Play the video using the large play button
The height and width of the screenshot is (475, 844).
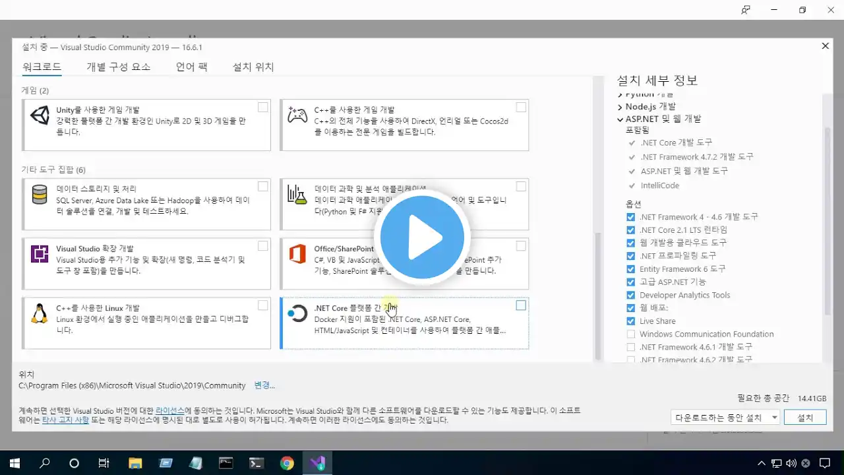pyautogui.click(x=422, y=237)
